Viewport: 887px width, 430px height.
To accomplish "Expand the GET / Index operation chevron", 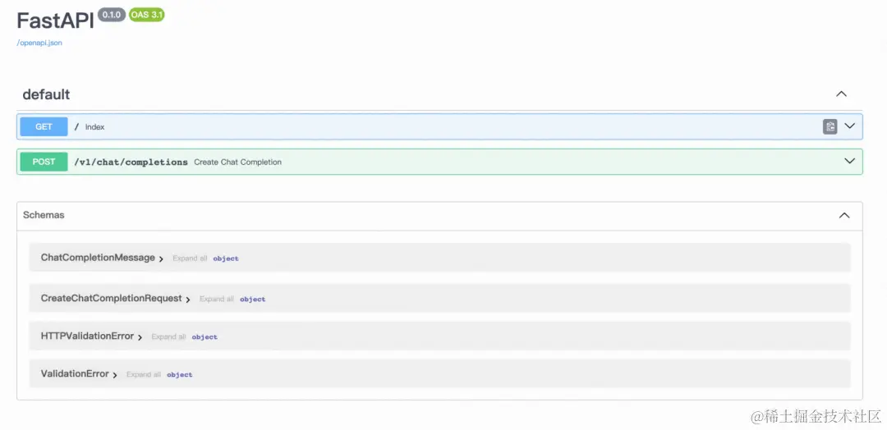I will pyautogui.click(x=850, y=126).
